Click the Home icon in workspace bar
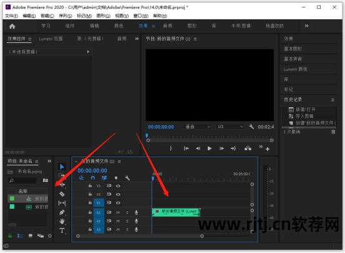The image size is (345, 253). [x=12, y=26]
